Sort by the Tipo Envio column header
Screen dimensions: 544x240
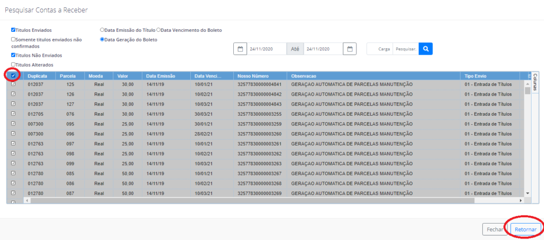coord(490,76)
